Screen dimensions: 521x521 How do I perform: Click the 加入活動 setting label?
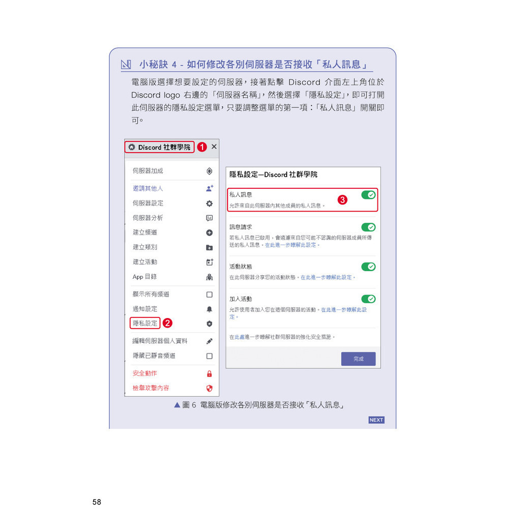(x=241, y=299)
